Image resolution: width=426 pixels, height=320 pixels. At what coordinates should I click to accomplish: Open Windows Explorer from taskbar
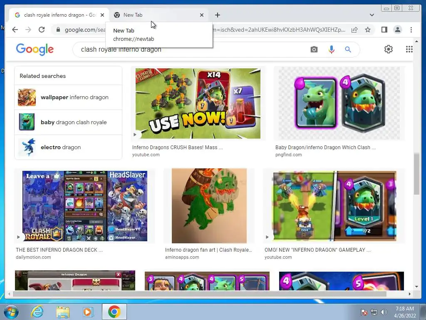[63, 312]
